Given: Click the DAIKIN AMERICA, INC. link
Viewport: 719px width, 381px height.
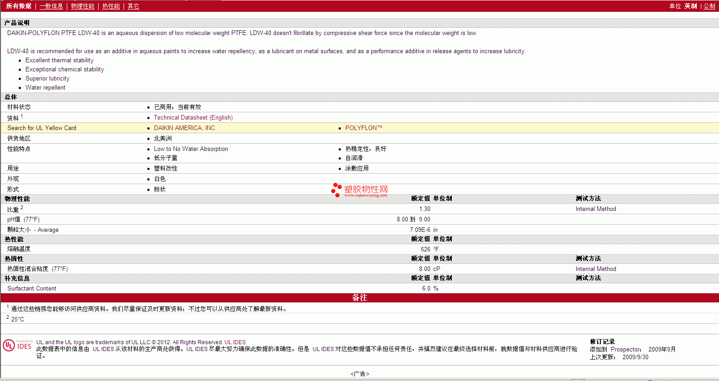Looking at the screenshot, I should click(185, 128).
